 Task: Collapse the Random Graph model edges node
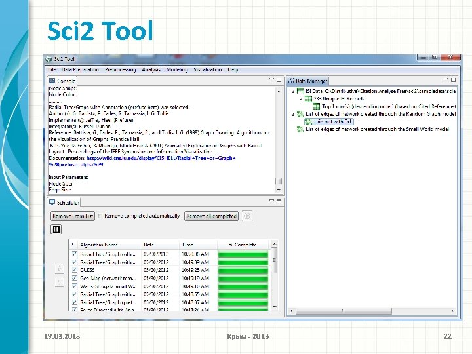pos(293,114)
